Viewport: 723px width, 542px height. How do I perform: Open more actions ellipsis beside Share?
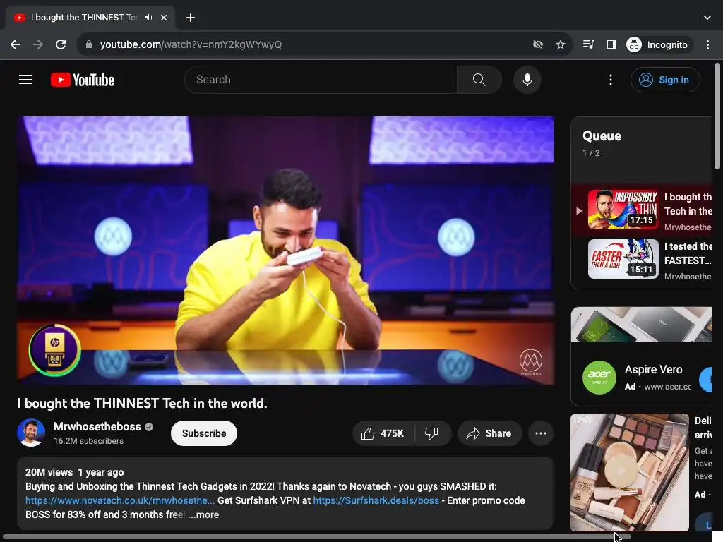[541, 433]
